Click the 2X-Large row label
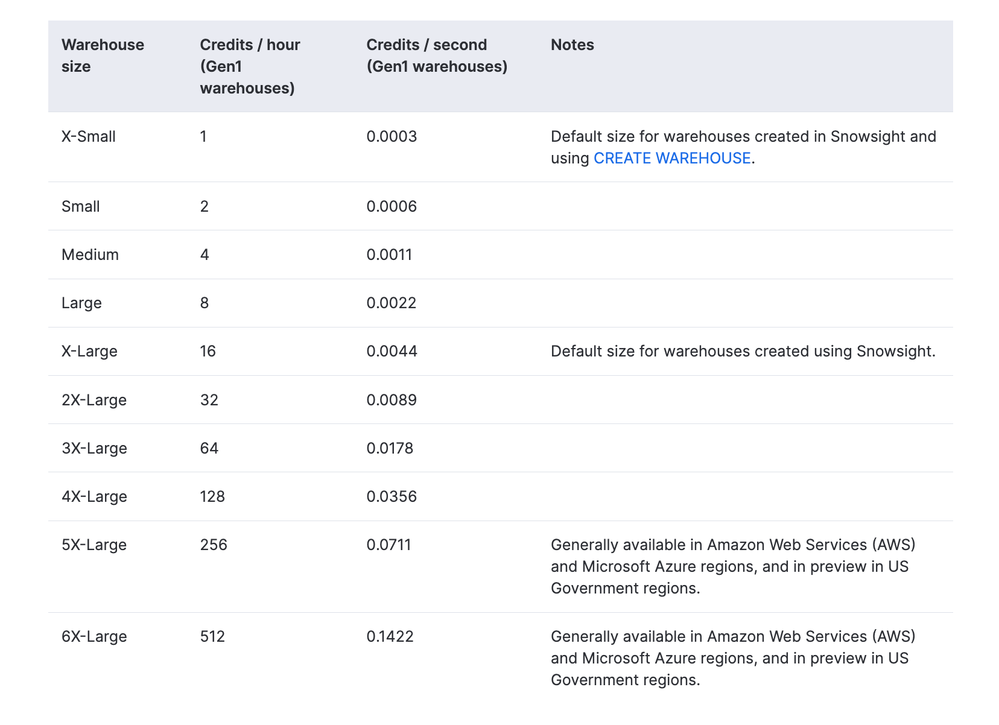Viewport: 999px width, 725px height. pos(94,400)
